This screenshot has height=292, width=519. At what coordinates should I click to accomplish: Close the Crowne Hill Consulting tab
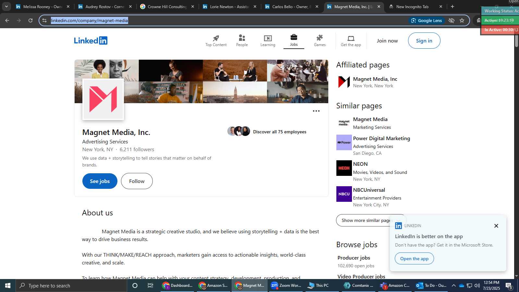pyautogui.click(x=193, y=6)
